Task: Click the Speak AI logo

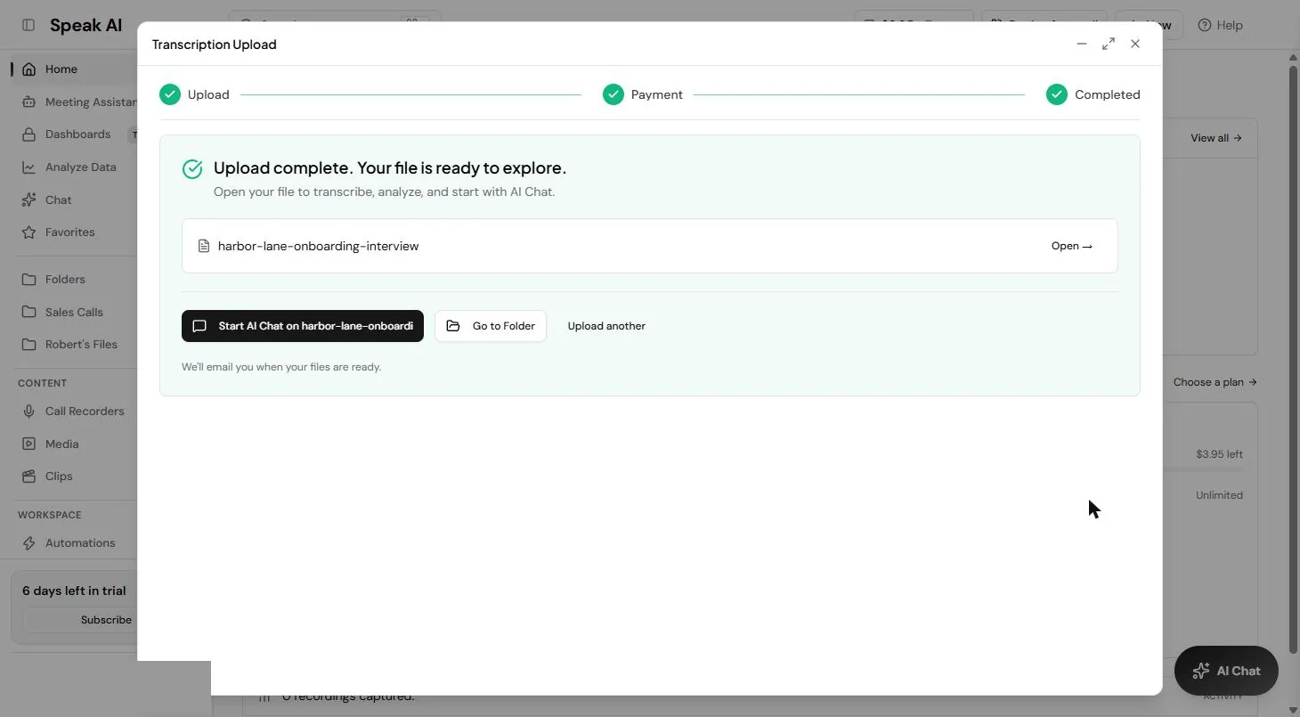Action: [x=85, y=25]
